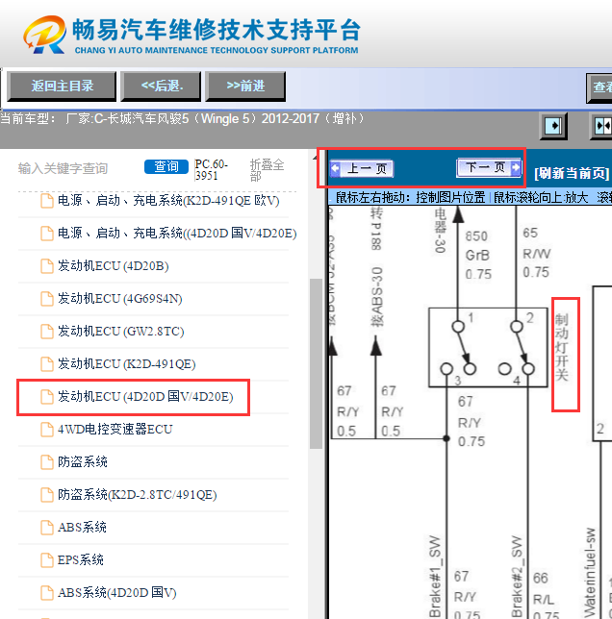Click the 850 GrB wire label
The image size is (612, 619).
pos(478,255)
